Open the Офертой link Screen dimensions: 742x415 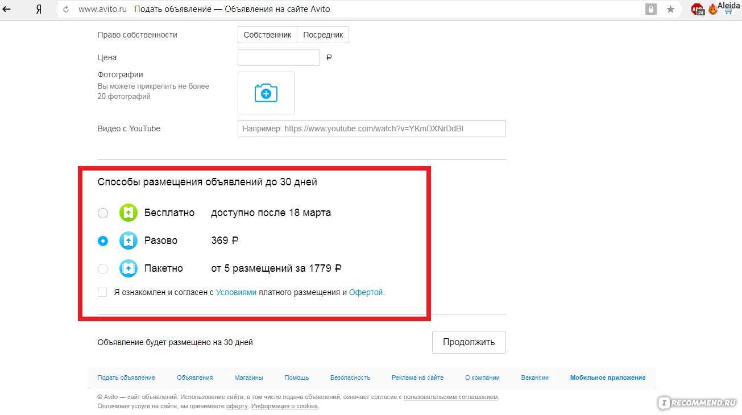click(366, 293)
